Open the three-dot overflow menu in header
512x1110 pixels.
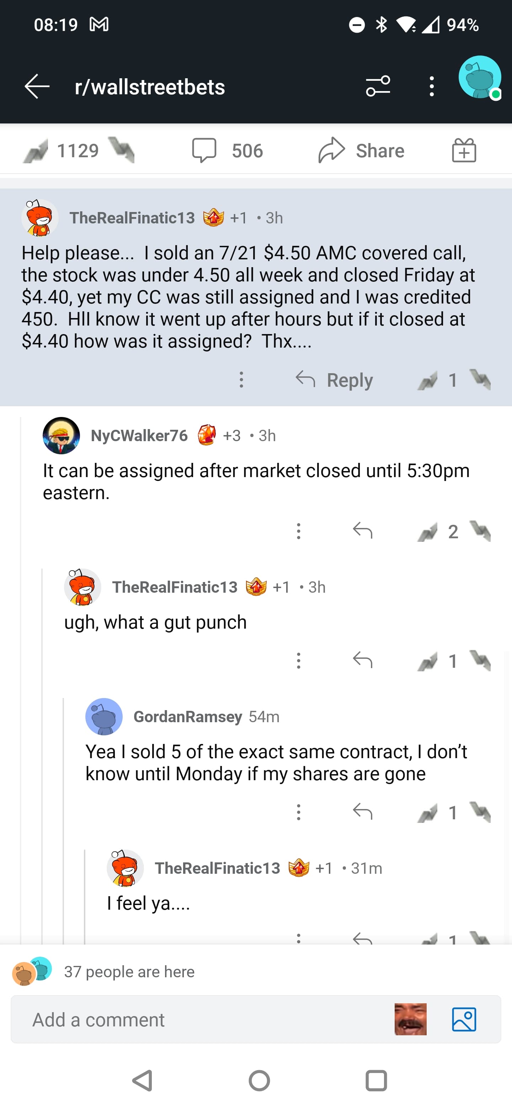pyautogui.click(x=432, y=86)
